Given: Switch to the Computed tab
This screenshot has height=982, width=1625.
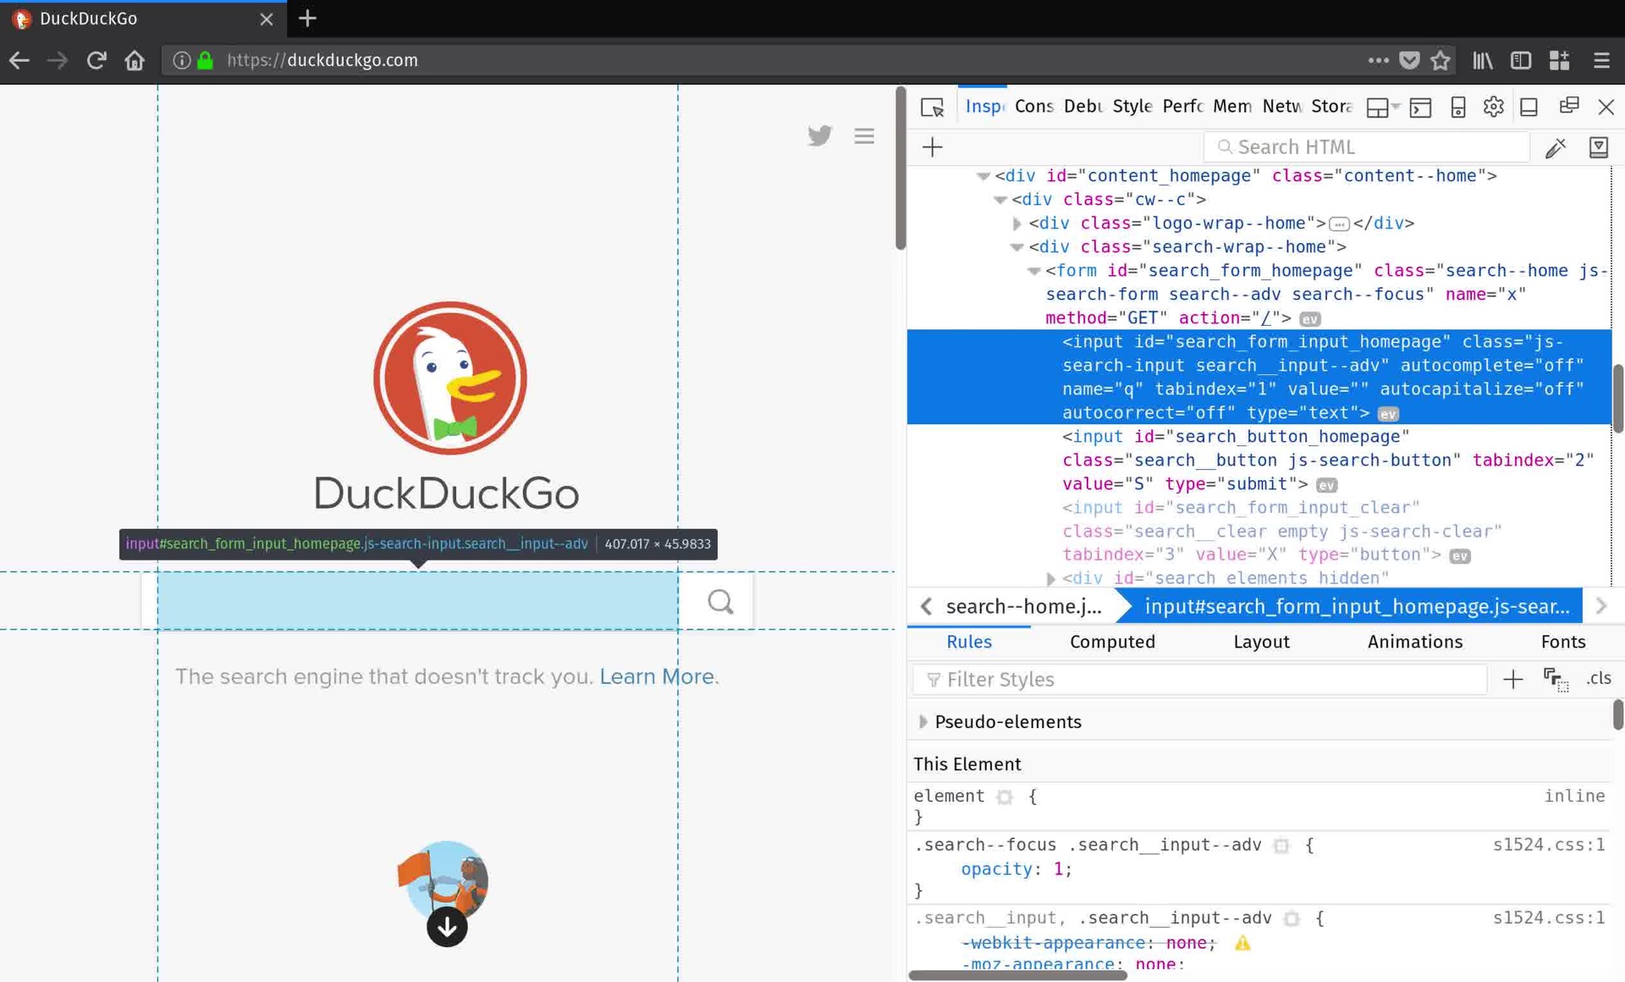Looking at the screenshot, I should 1111,642.
